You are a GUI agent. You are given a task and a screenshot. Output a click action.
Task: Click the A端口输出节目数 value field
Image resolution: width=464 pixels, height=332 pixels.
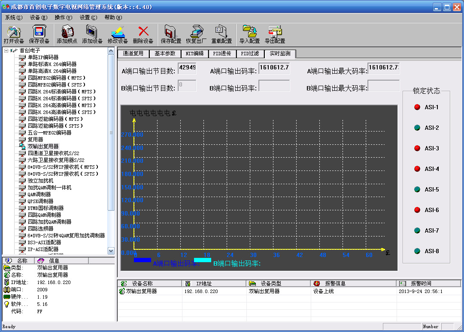point(187,68)
